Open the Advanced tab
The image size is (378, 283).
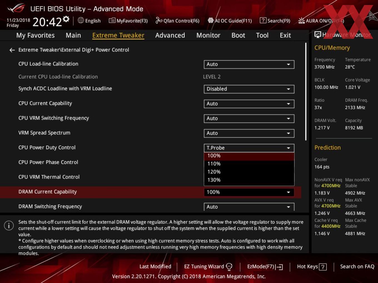(170, 35)
